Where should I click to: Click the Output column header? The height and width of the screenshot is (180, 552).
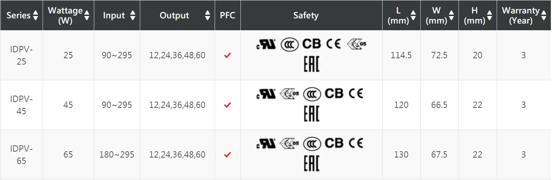[x=174, y=15]
